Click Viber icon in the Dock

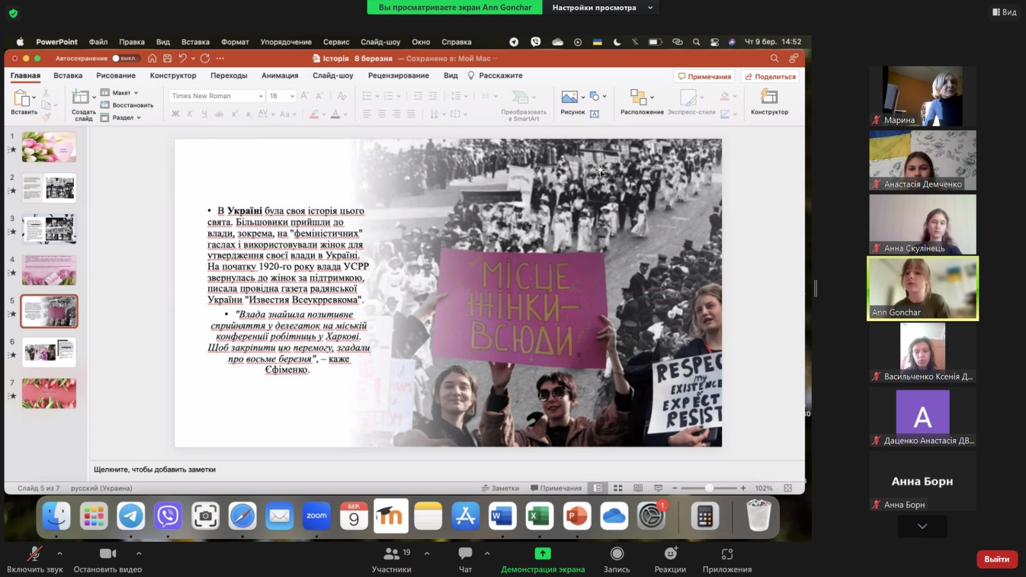point(168,516)
